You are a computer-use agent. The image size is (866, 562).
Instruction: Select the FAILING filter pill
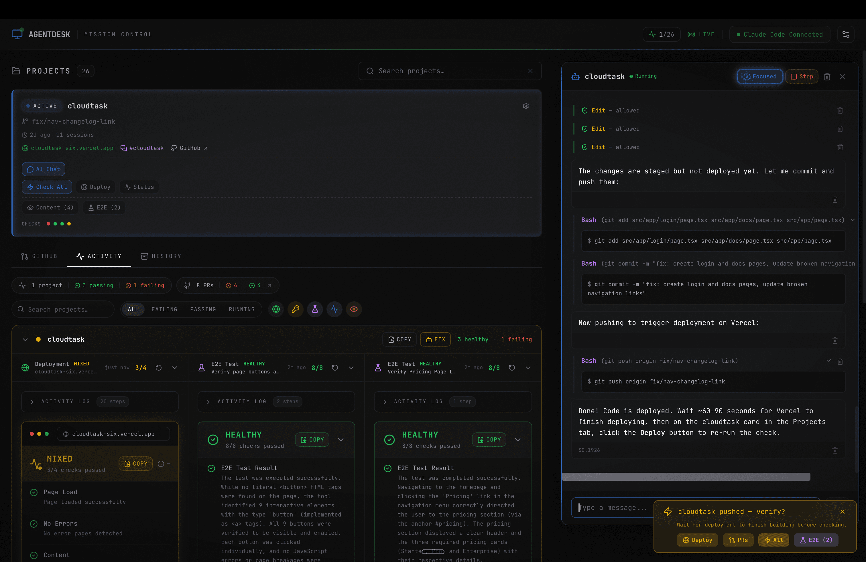coord(164,309)
